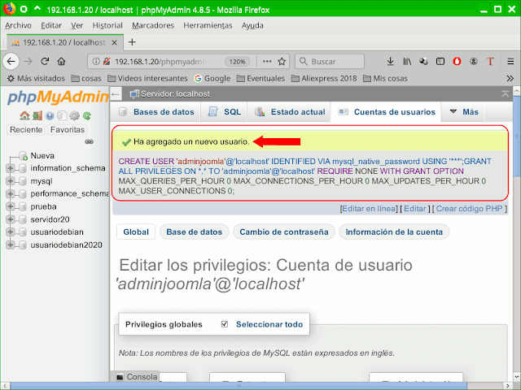Click the page top collapse icon
The height and width of the screenshot is (390, 521).
pyautogui.click(x=505, y=94)
